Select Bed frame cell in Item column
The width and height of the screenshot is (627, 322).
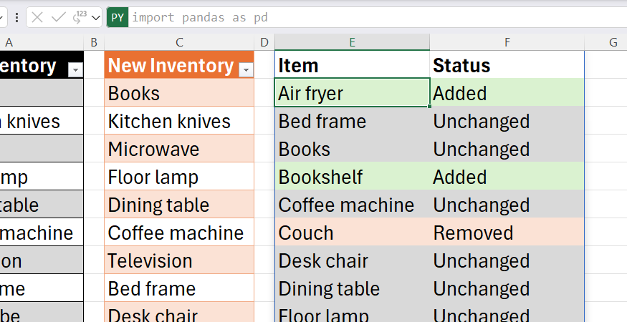point(353,121)
